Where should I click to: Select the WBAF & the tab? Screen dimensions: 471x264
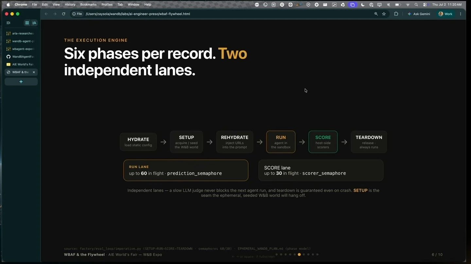point(21,72)
